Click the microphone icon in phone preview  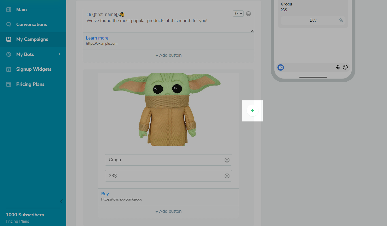coord(338,67)
